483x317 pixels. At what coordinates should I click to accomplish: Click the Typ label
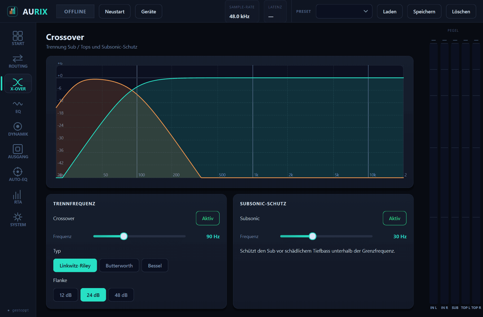click(57, 251)
